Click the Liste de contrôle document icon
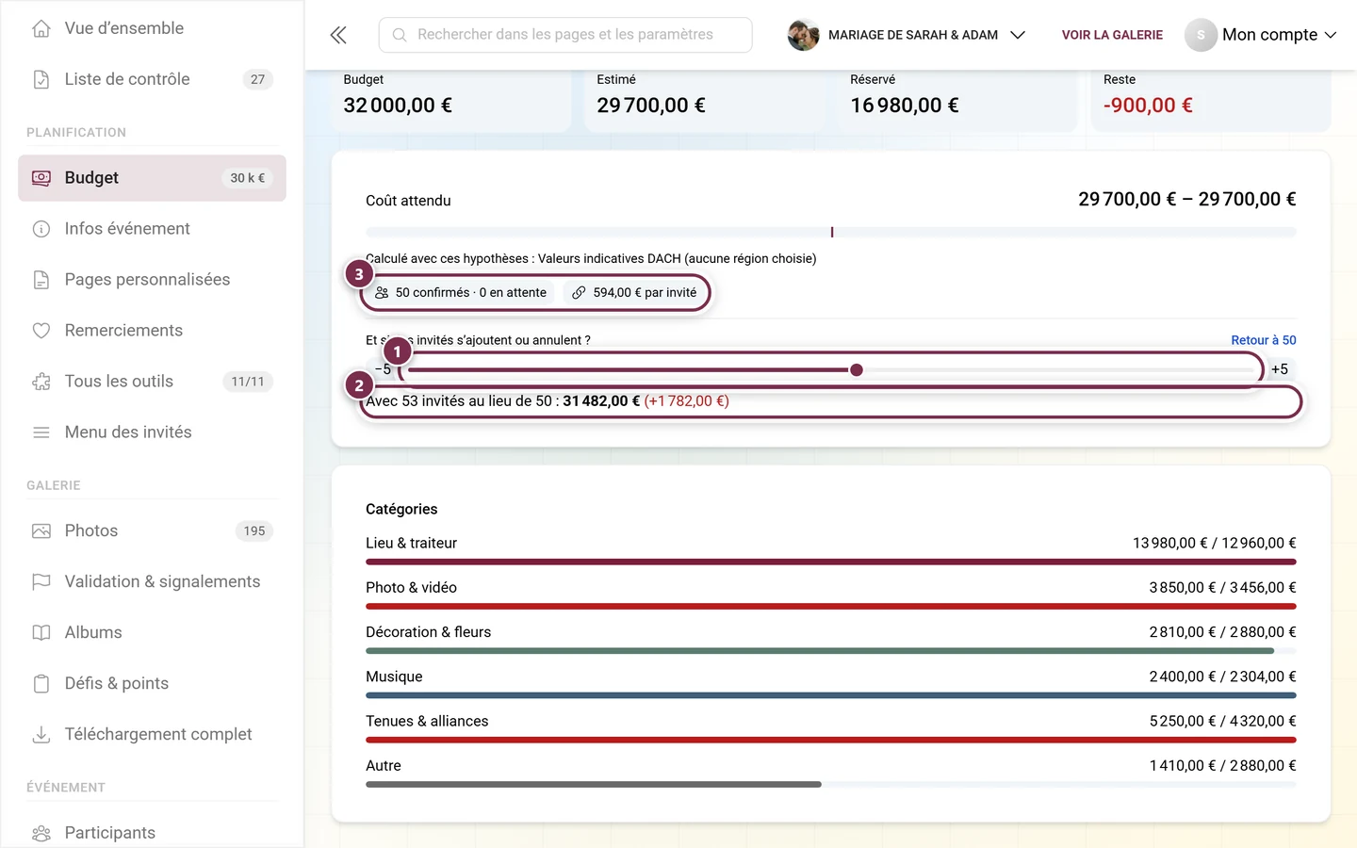 tap(41, 79)
